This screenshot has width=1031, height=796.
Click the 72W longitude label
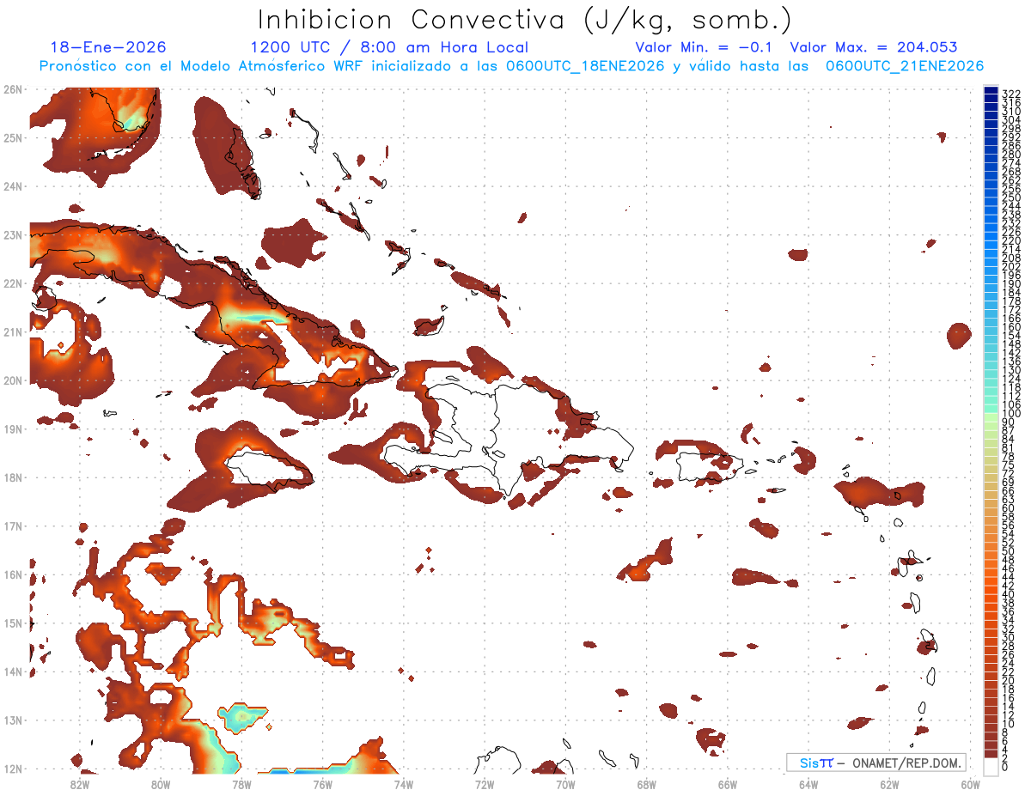(x=485, y=784)
